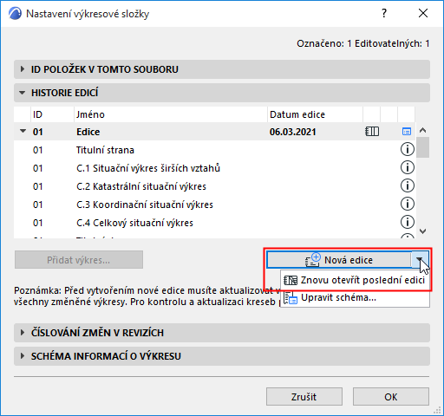
Task: Click the blue schema icon in Edice row
Action: tap(407, 132)
